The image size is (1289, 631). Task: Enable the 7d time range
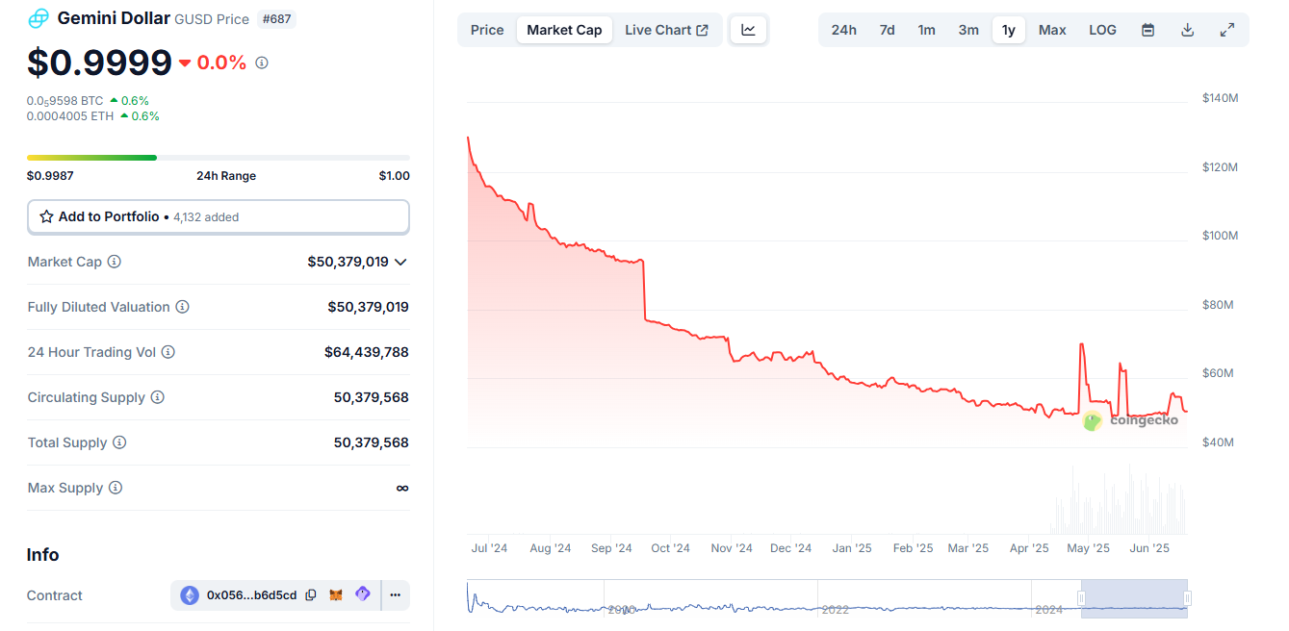point(886,30)
